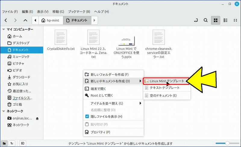This screenshot has height=147, width=241.
Task: Hide the sidebar with status bar button
Action: tap(23, 143)
